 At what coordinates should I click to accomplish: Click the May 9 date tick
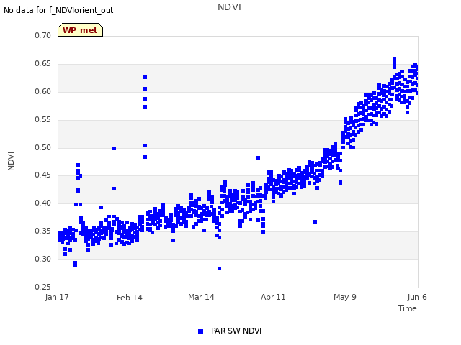click(x=344, y=297)
